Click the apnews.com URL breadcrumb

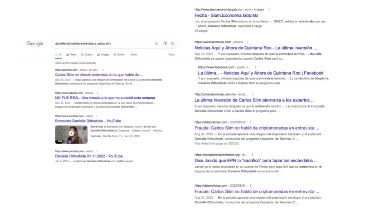coord(77,70)
